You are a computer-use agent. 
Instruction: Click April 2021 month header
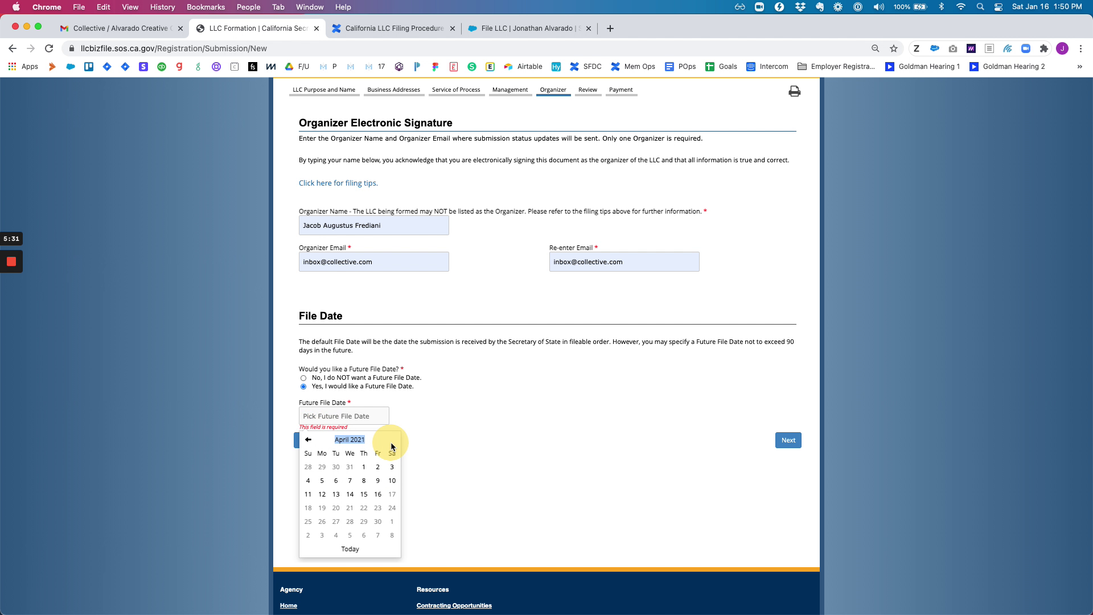(x=349, y=440)
